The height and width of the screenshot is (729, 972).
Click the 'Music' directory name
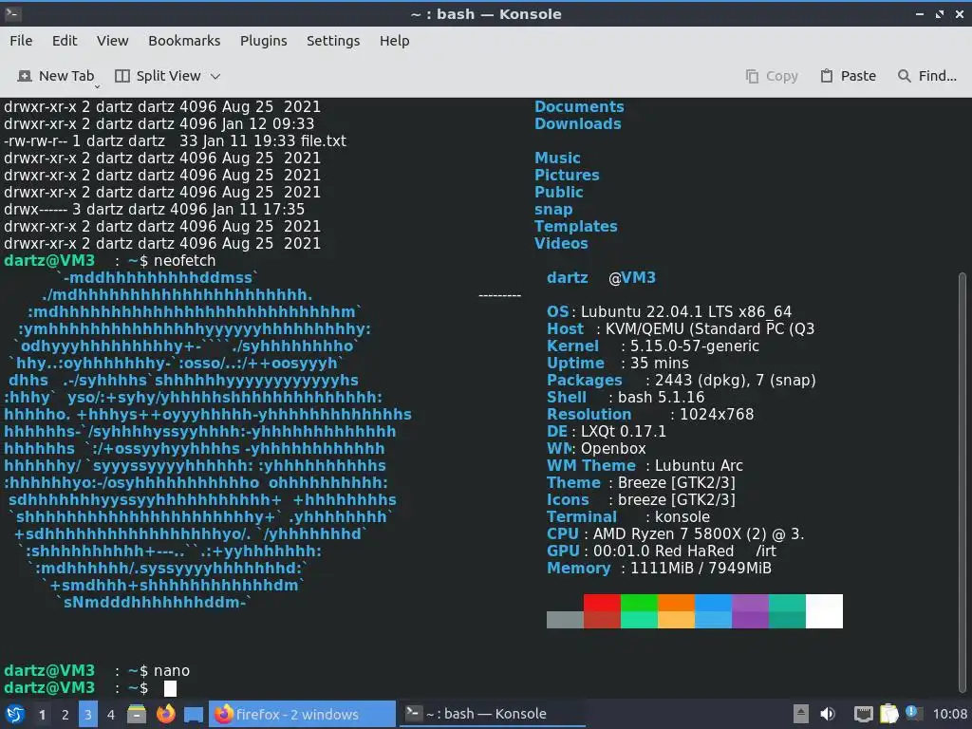pyautogui.click(x=557, y=158)
